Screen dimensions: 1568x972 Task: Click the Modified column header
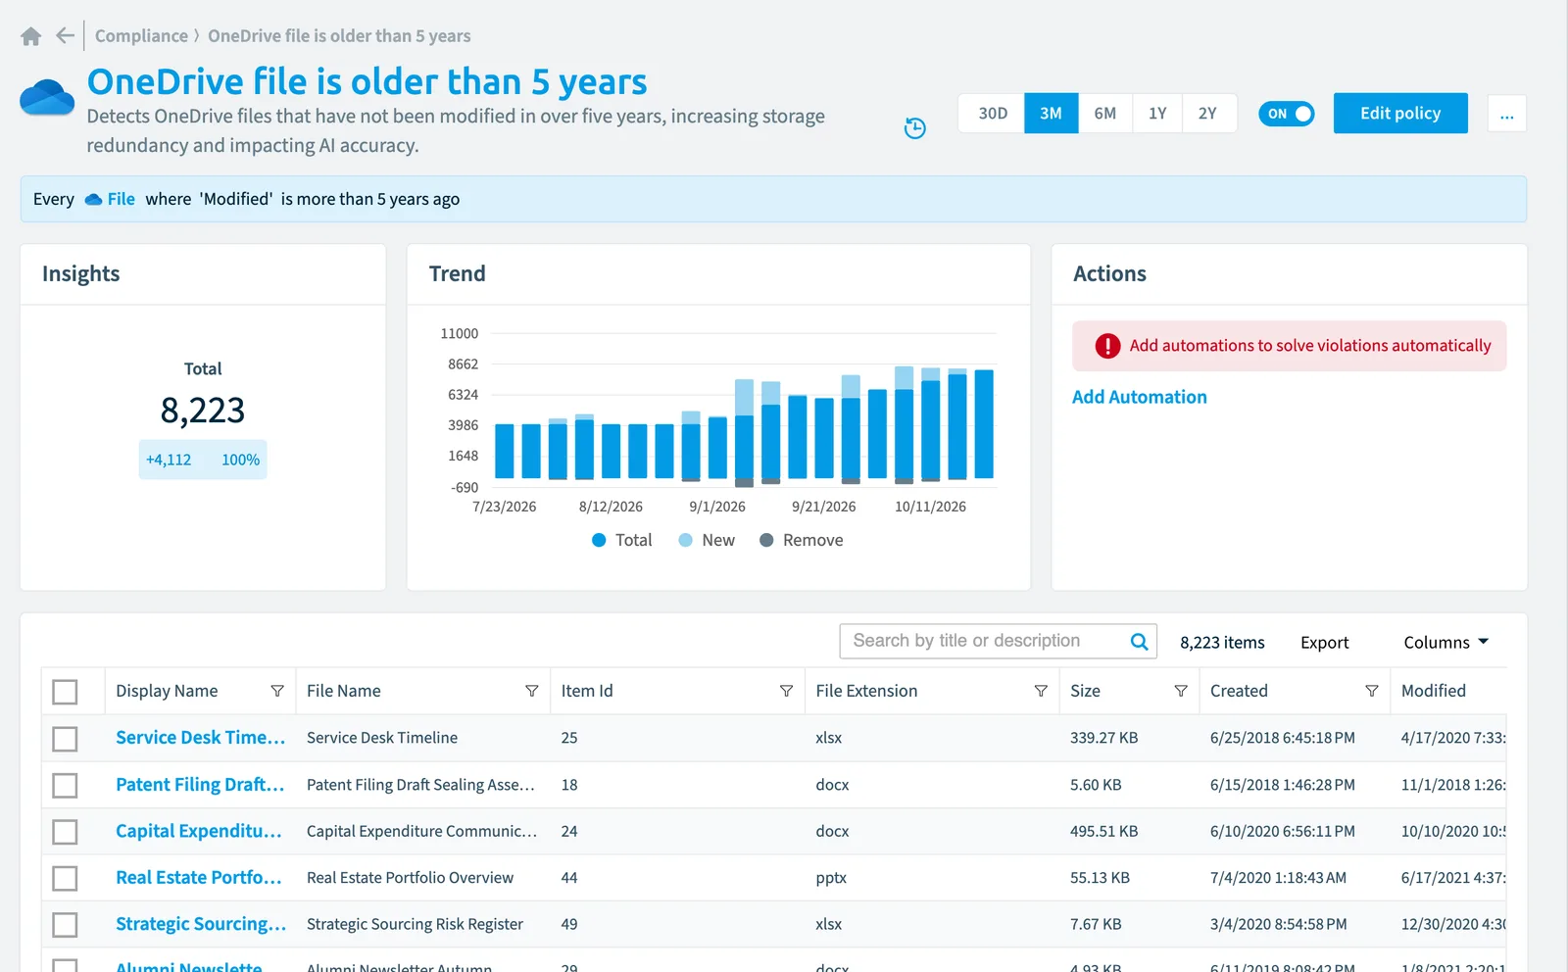coord(1433,691)
